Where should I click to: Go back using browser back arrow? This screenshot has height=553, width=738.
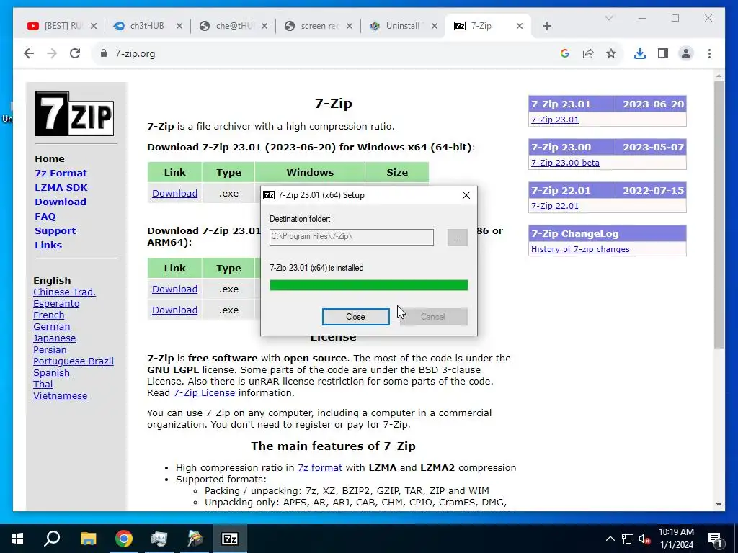click(x=29, y=53)
